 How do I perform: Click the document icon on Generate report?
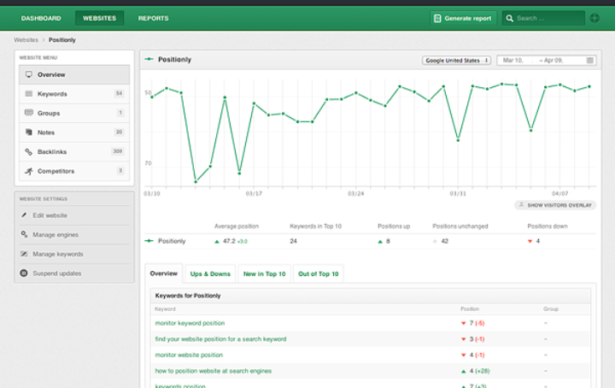[x=437, y=18]
